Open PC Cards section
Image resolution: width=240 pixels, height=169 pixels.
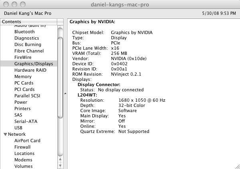click(24, 83)
